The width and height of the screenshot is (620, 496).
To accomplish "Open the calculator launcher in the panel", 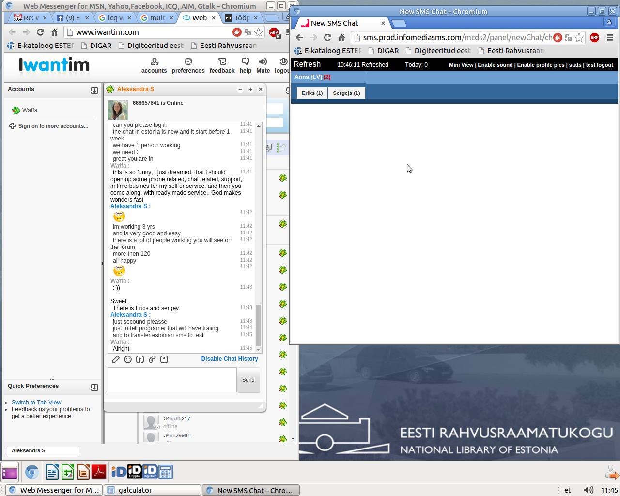I will click(166, 472).
